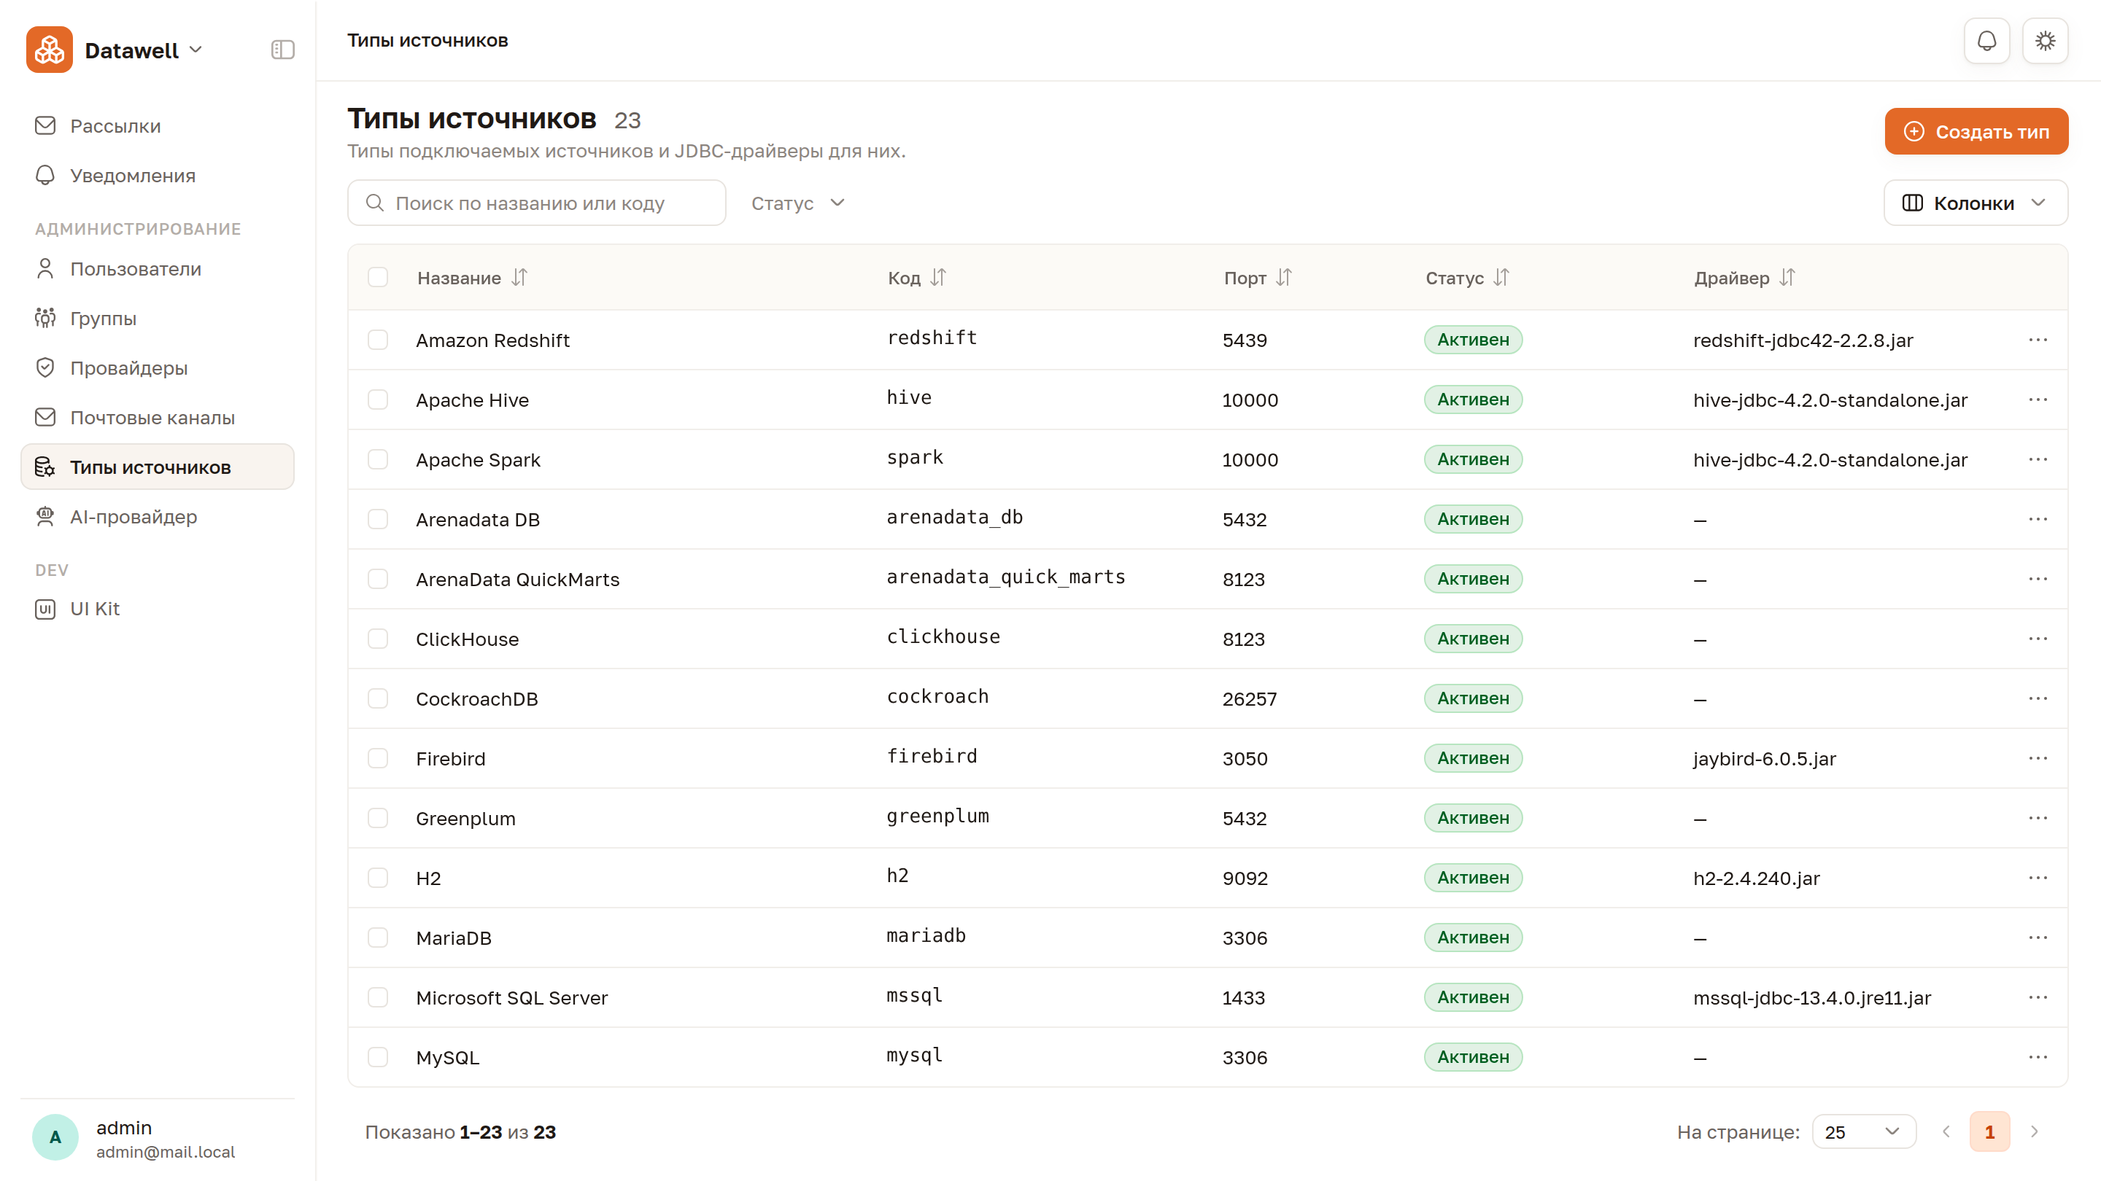Sort by Драйвер column arrows
Image resolution: width=2101 pixels, height=1181 pixels.
[1787, 278]
